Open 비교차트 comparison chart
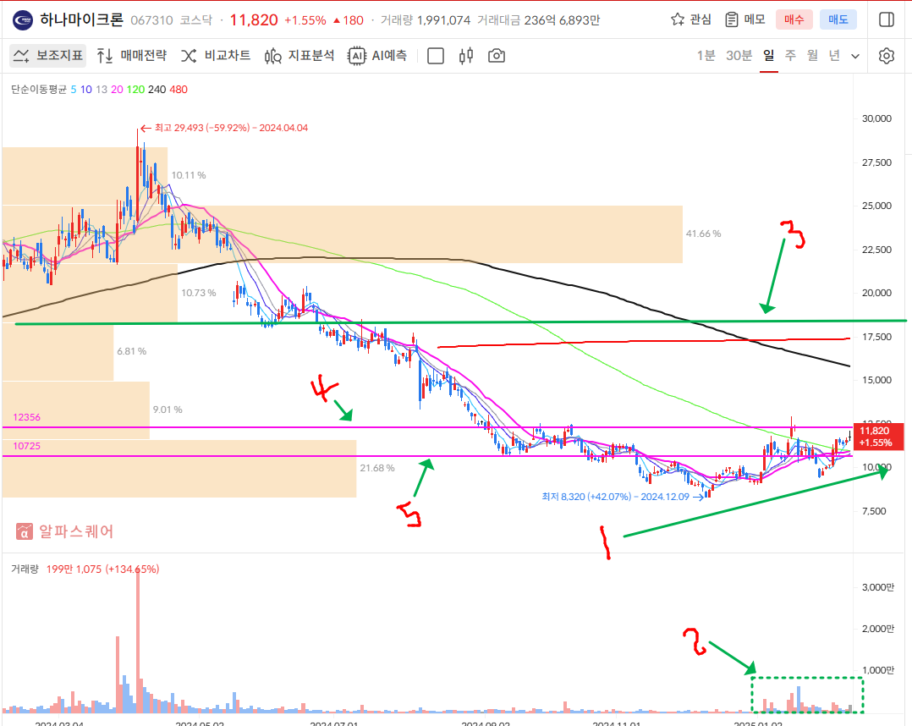The image size is (912, 726). [215, 56]
